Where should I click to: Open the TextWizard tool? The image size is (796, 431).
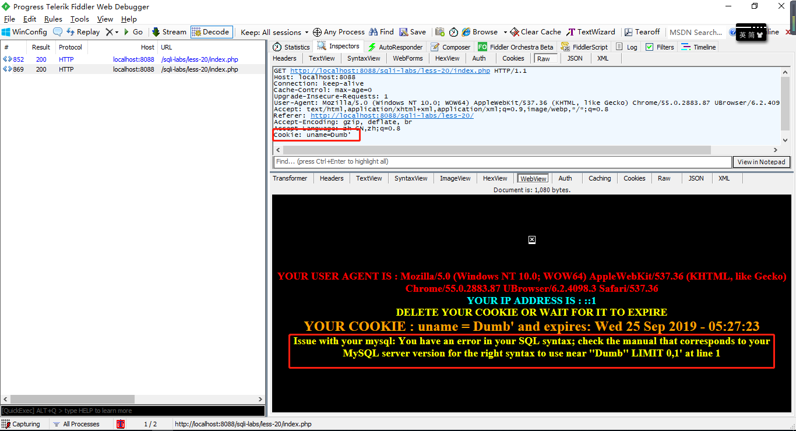click(591, 32)
